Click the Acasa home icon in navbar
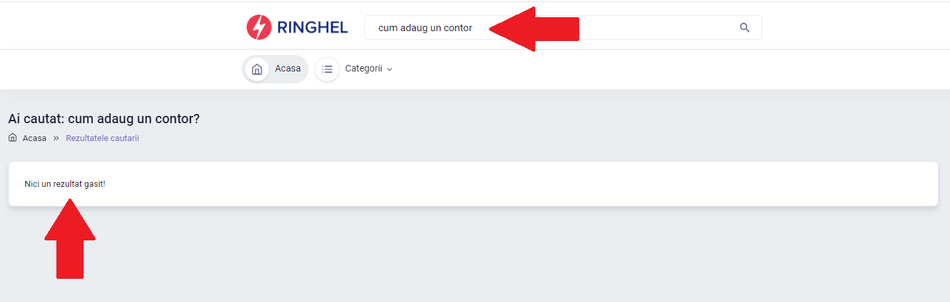Image resolution: width=950 pixels, height=302 pixels. 257,69
